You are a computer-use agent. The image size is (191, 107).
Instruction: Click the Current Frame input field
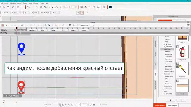92,25
